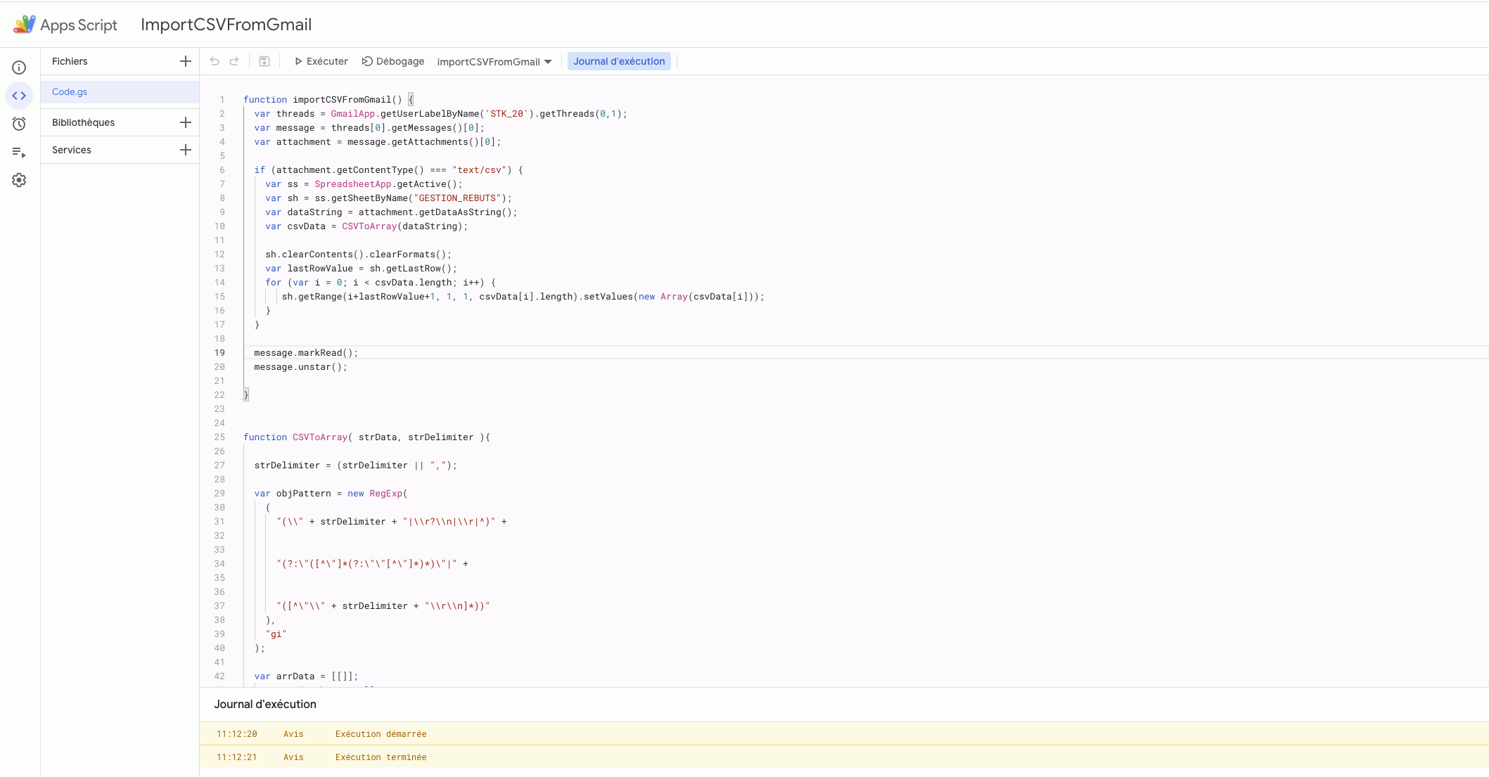Screen dimensions: 1489x777
Task: Run the script with Exécuter
Action: (x=321, y=61)
